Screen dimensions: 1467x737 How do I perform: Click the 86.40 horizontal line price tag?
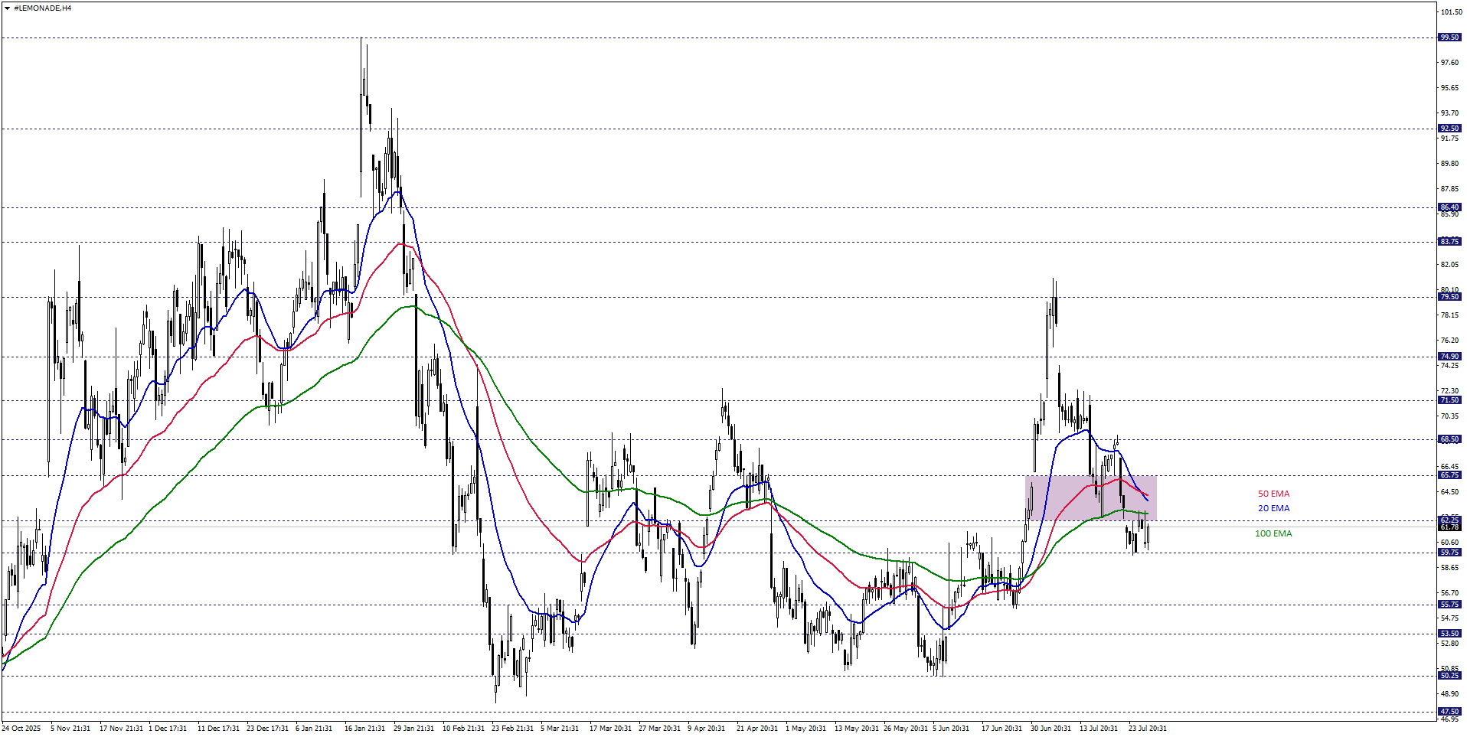(x=1449, y=207)
